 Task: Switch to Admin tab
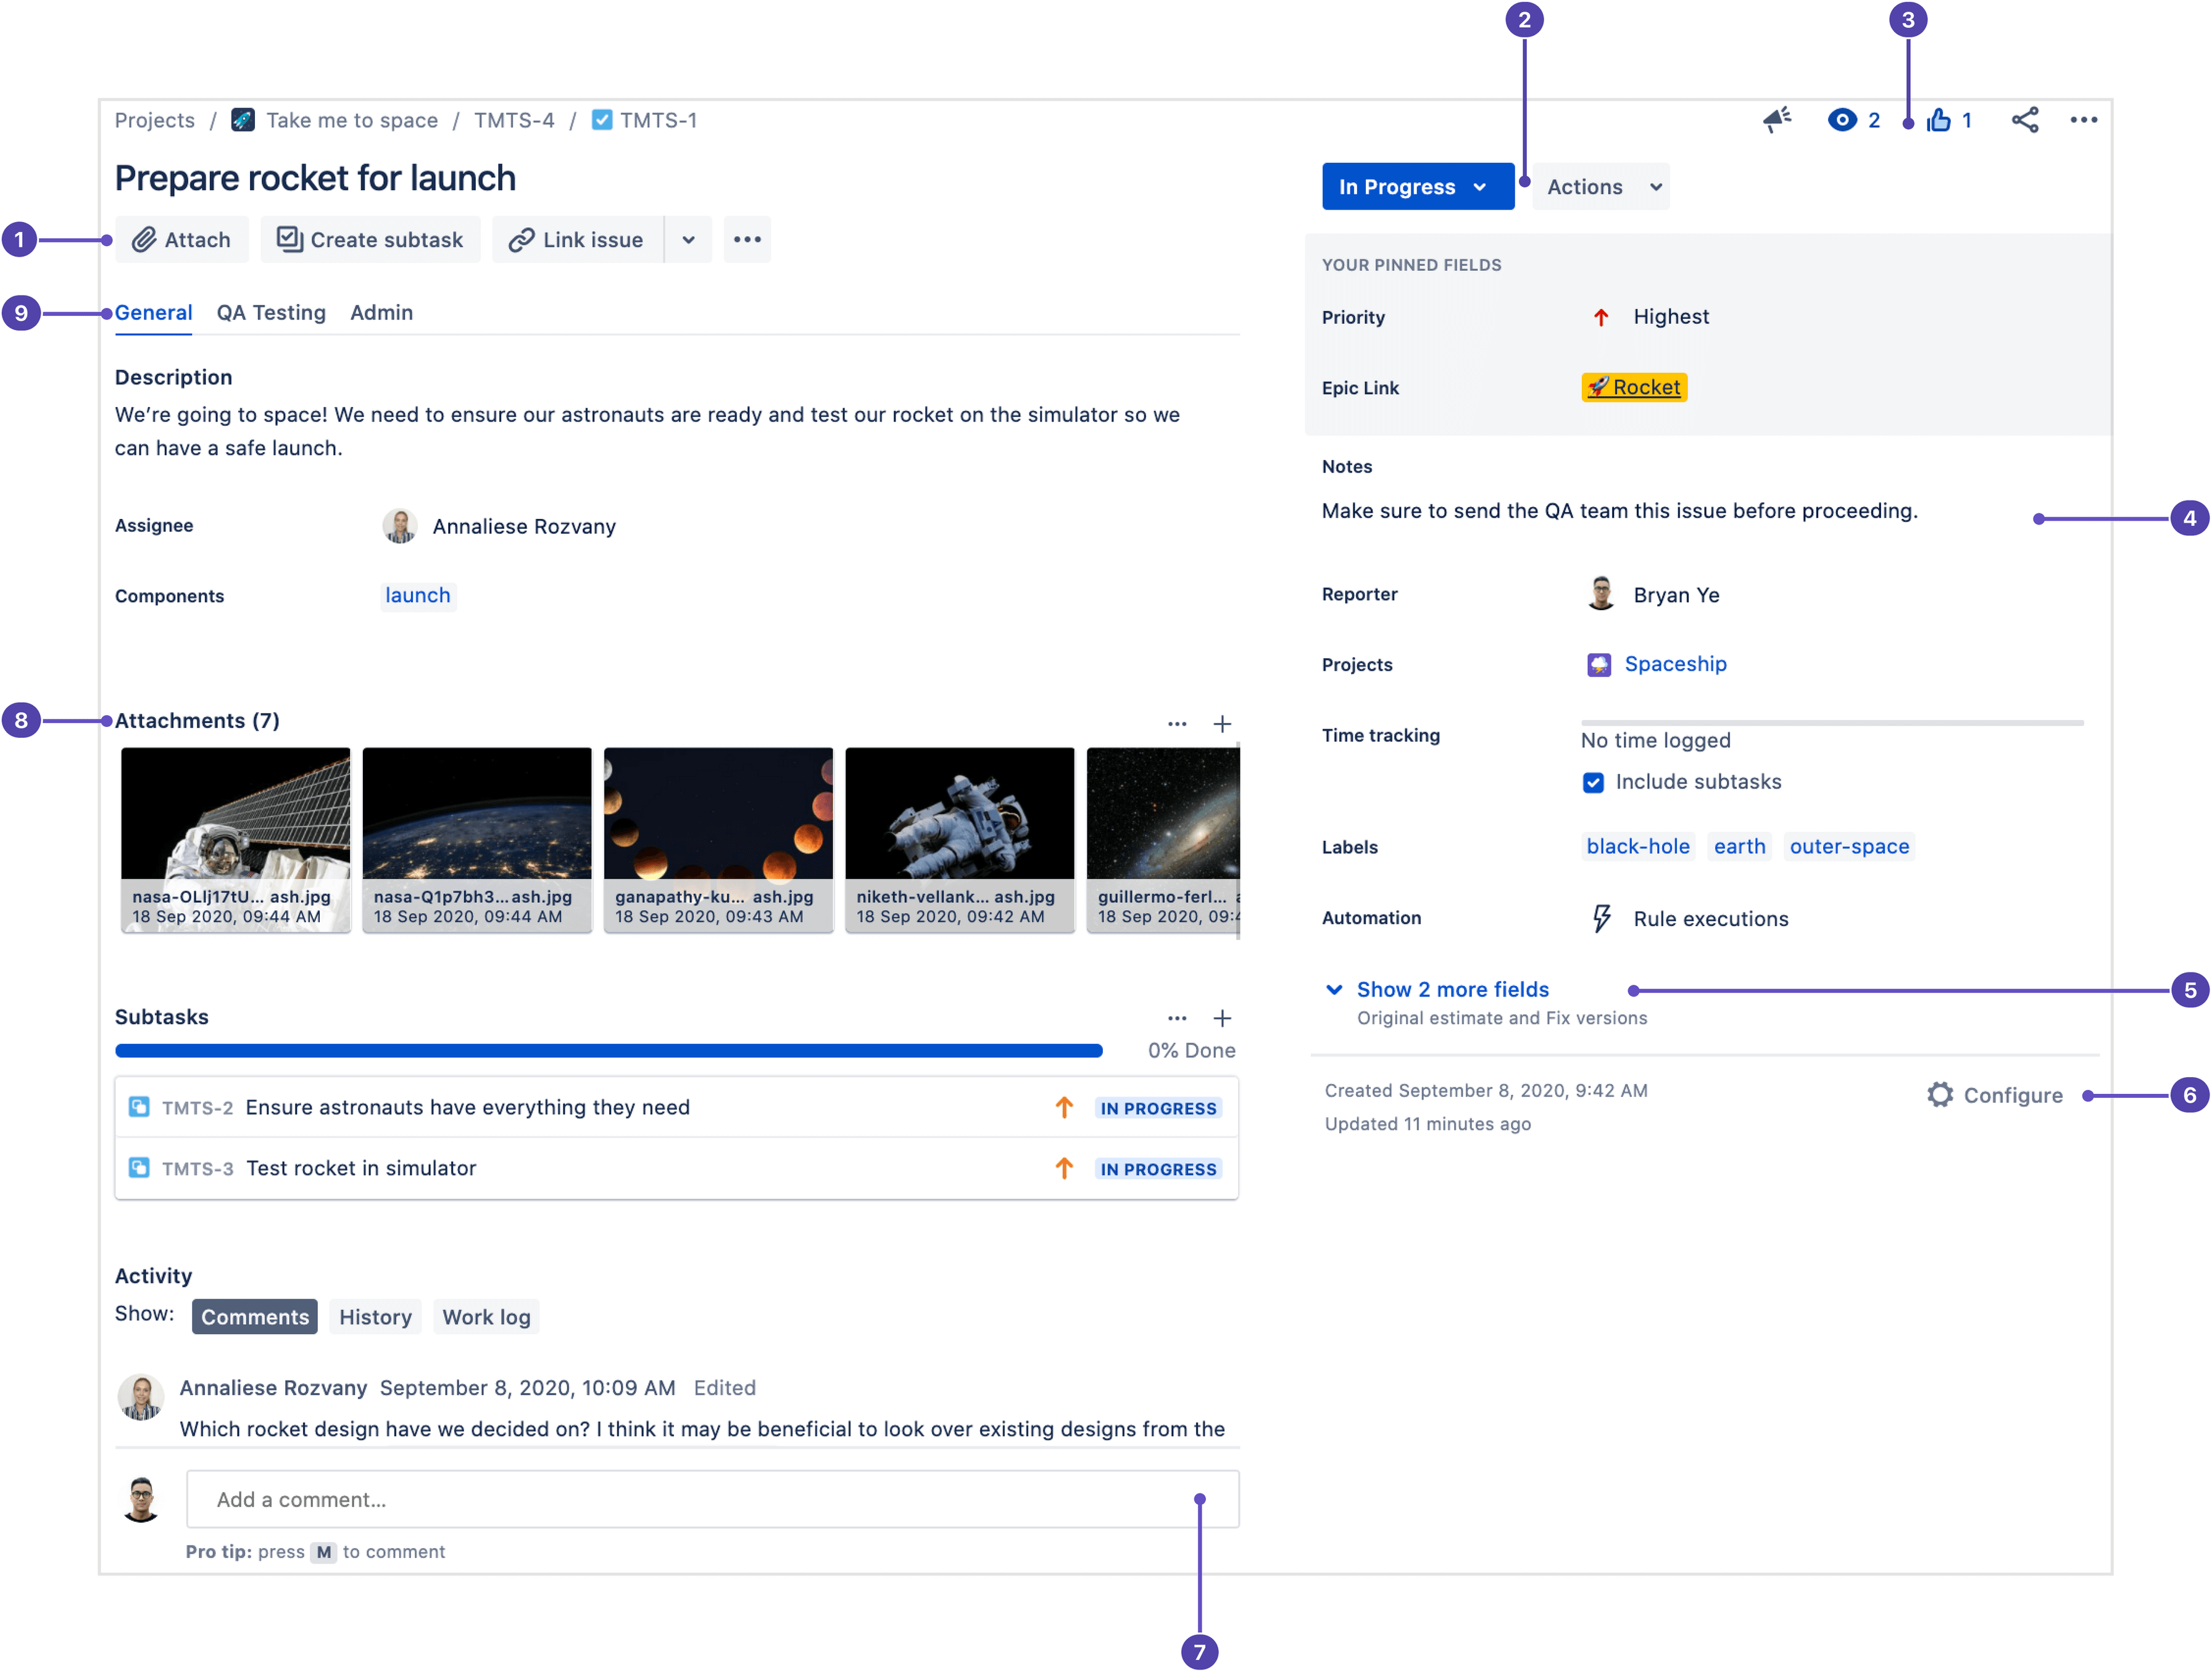pos(380,311)
